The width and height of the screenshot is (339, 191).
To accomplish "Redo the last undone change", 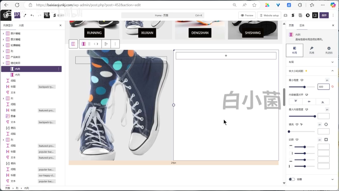I will (39, 15).
